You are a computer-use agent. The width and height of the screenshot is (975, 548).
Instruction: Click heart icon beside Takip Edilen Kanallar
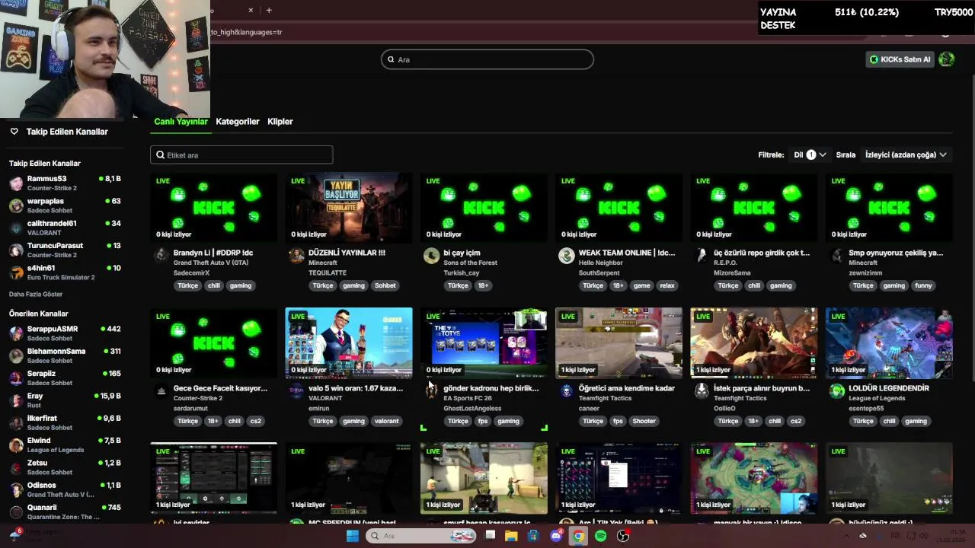14,132
